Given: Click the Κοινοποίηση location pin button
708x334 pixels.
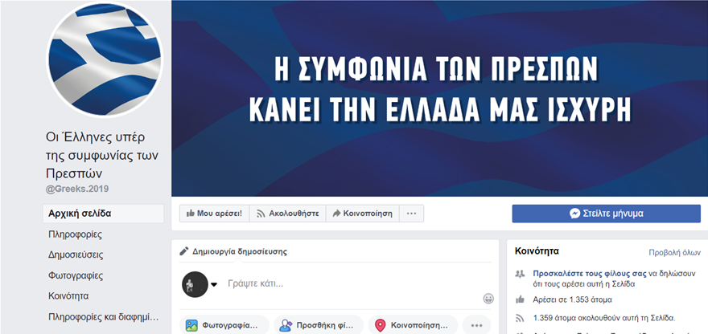Looking at the screenshot, I should 413,325.
